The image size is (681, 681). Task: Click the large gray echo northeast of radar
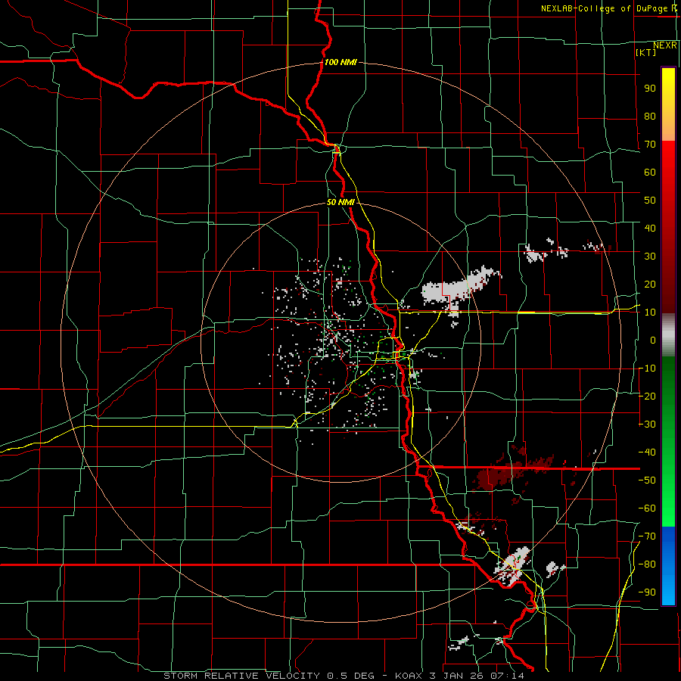coord(456,289)
